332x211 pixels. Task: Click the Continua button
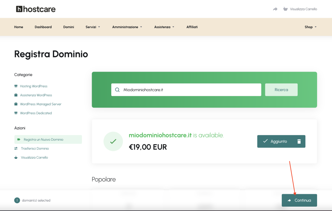click(x=299, y=200)
